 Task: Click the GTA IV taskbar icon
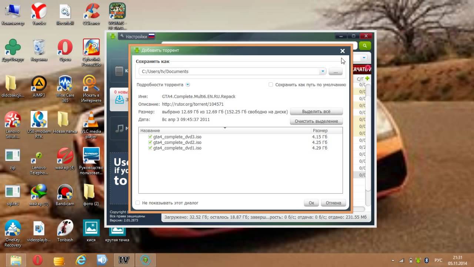coord(124,260)
